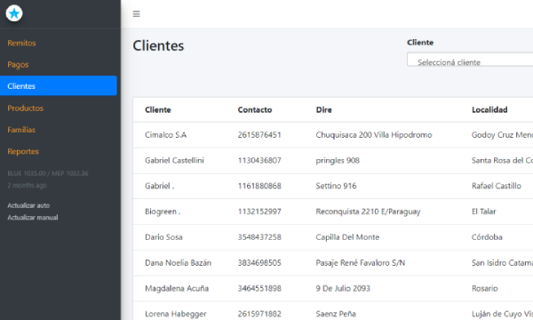Screen dimensions: 533x320
Task: Click address Settino 916
Action: 336,186
